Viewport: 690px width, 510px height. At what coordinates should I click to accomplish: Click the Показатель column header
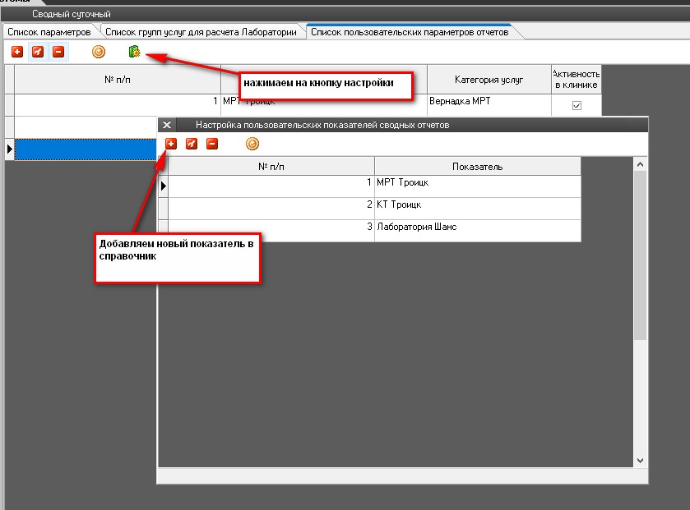pyautogui.click(x=477, y=167)
